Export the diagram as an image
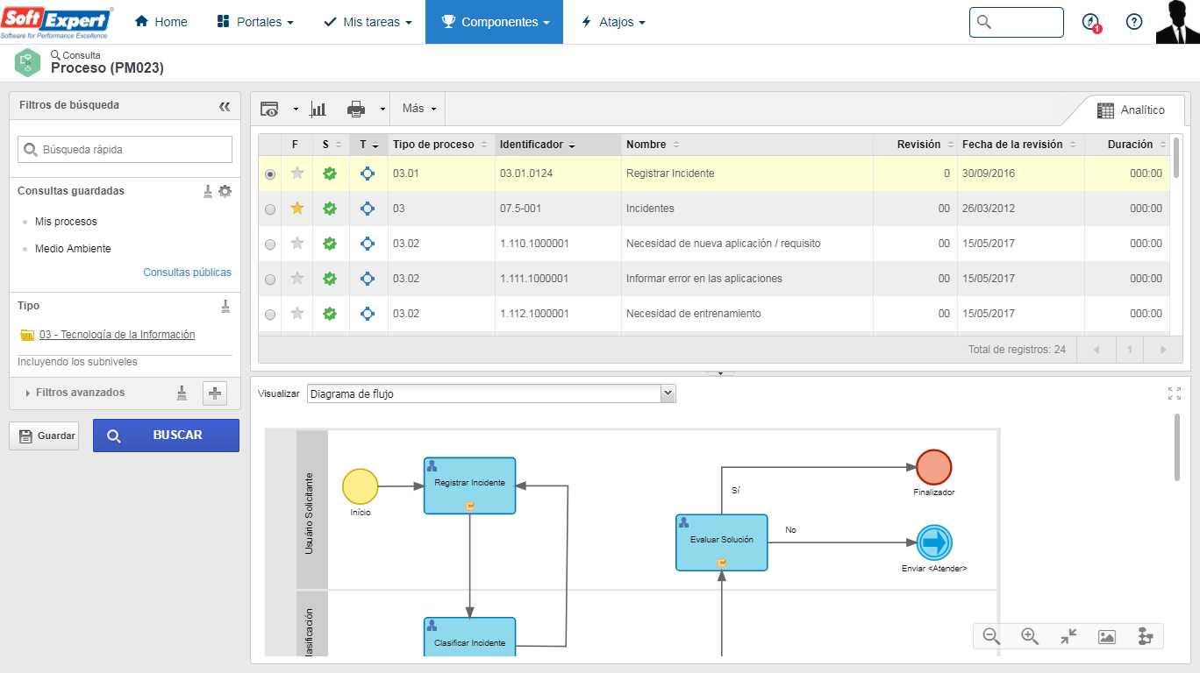1200x673 pixels. (x=1106, y=637)
